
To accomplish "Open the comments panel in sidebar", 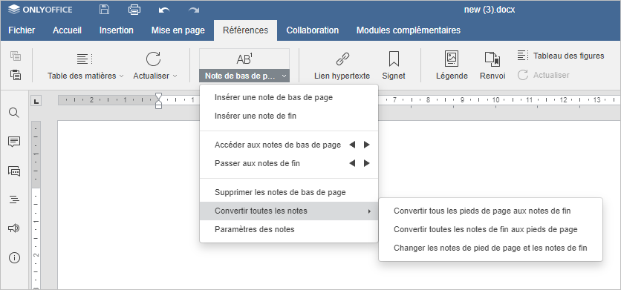I will 14,142.
